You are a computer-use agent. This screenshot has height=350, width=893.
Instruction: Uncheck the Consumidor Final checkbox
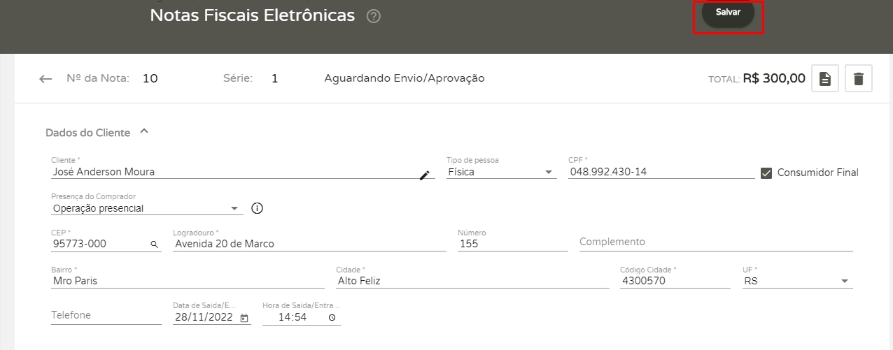[766, 173]
